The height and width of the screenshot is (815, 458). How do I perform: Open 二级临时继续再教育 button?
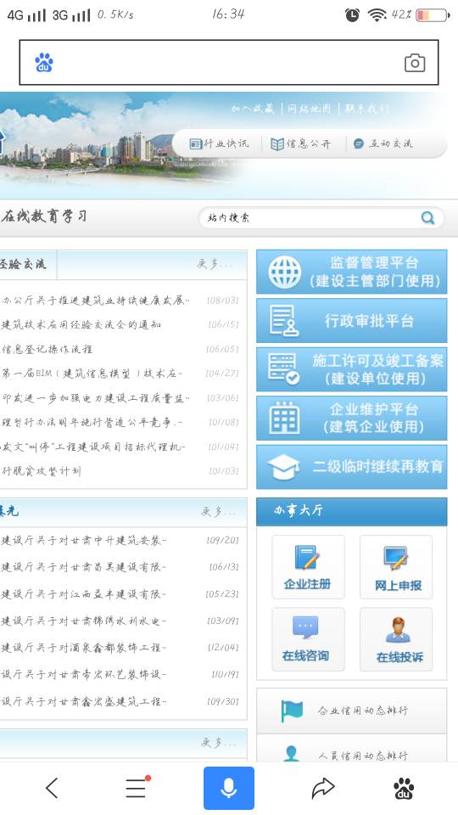pos(351,467)
